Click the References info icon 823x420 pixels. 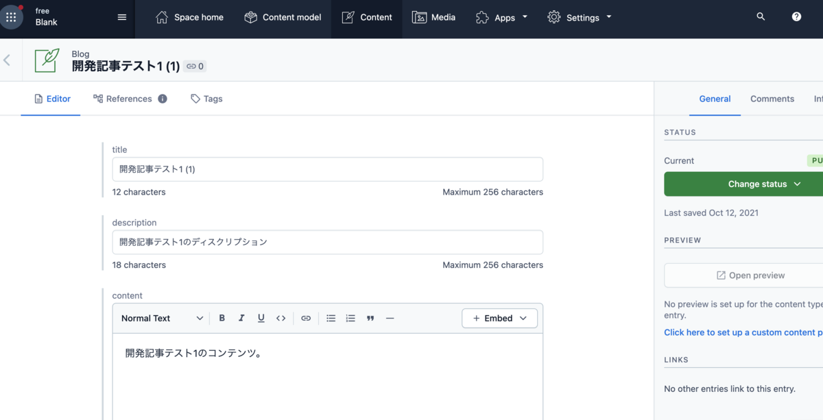click(163, 99)
